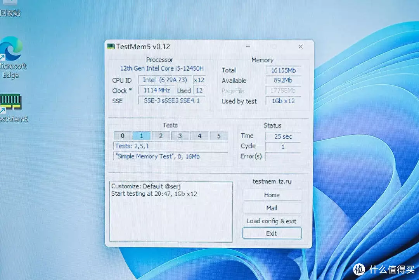The image size is (419, 280).
Task: Click the Used threads value 12
Action: tap(199, 90)
